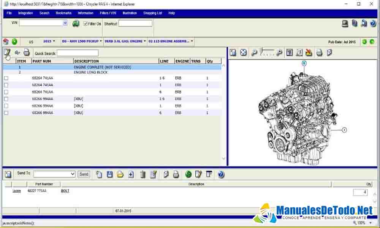Click the green dollar pricing icon
Viewport: 380px width, 228px height.
click(x=188, y=174)
